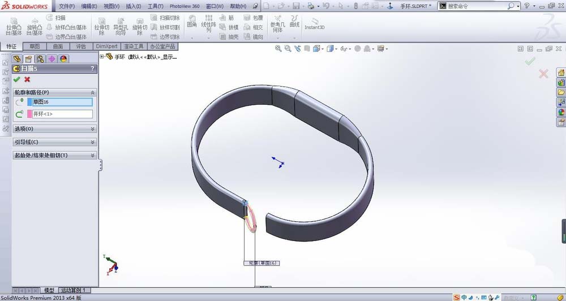Open the Design Library folder in task pane
This screenshot has height=301, width=566.
tap(561, 92)
